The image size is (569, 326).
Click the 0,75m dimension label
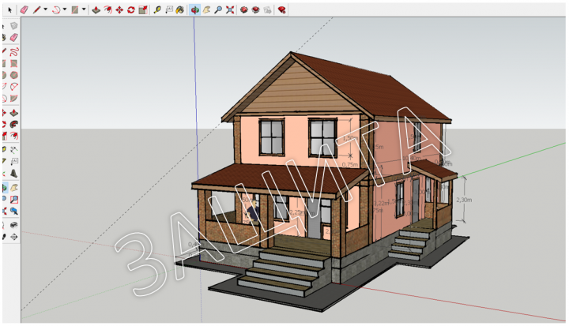click(350, 165)
